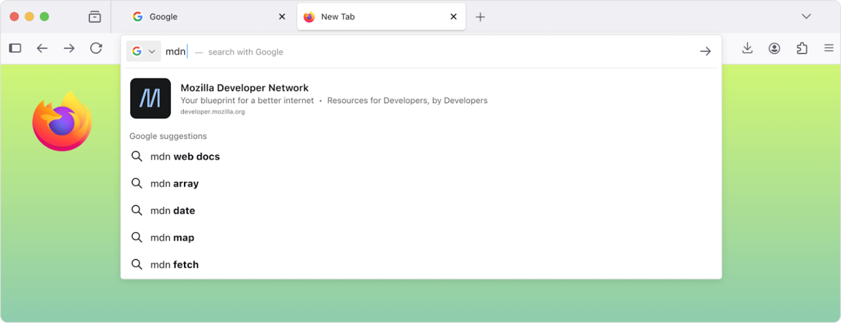Click the address bar text field
Image resolution: width=841 pixels, height=323 pixels.
click(409, 51)
